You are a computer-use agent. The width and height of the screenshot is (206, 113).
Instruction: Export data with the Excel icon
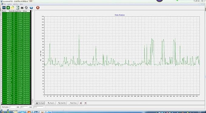(x=18, y=8)
